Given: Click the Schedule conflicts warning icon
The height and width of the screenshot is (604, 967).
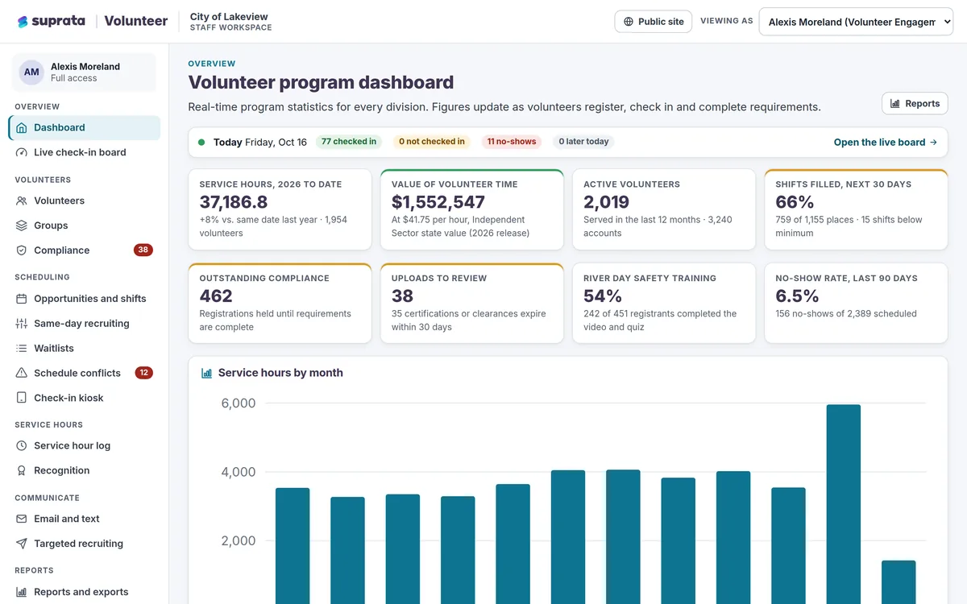Looking at the screenshot, I should [x=22, y=373].
